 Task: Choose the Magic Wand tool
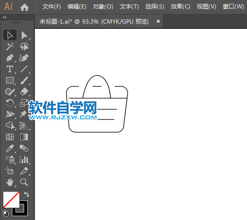click(x=10, y=46)
